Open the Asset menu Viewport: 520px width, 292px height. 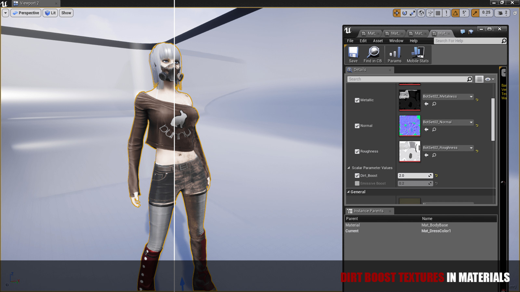pos(378,41)
